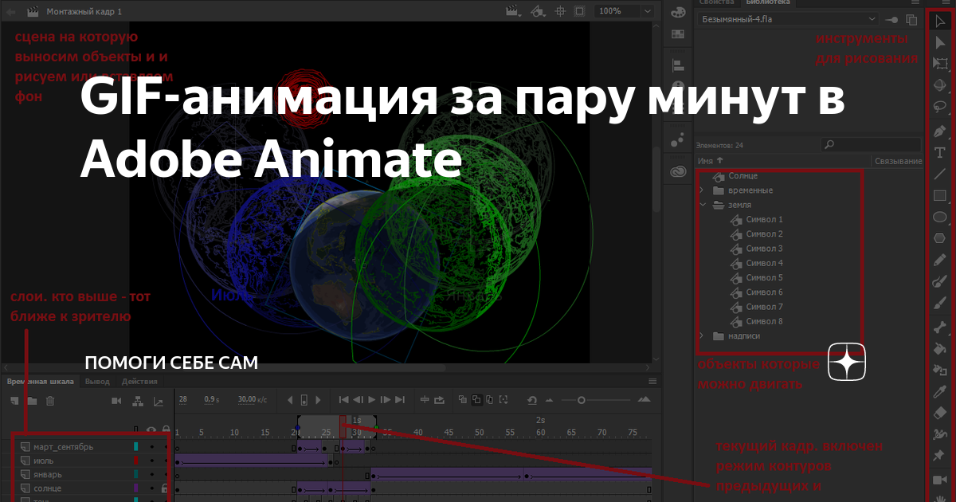Image resolution: width=956 pixels, height=502 pixels.
Task: Select the Символ 5 library item
Action: [764, 277]
